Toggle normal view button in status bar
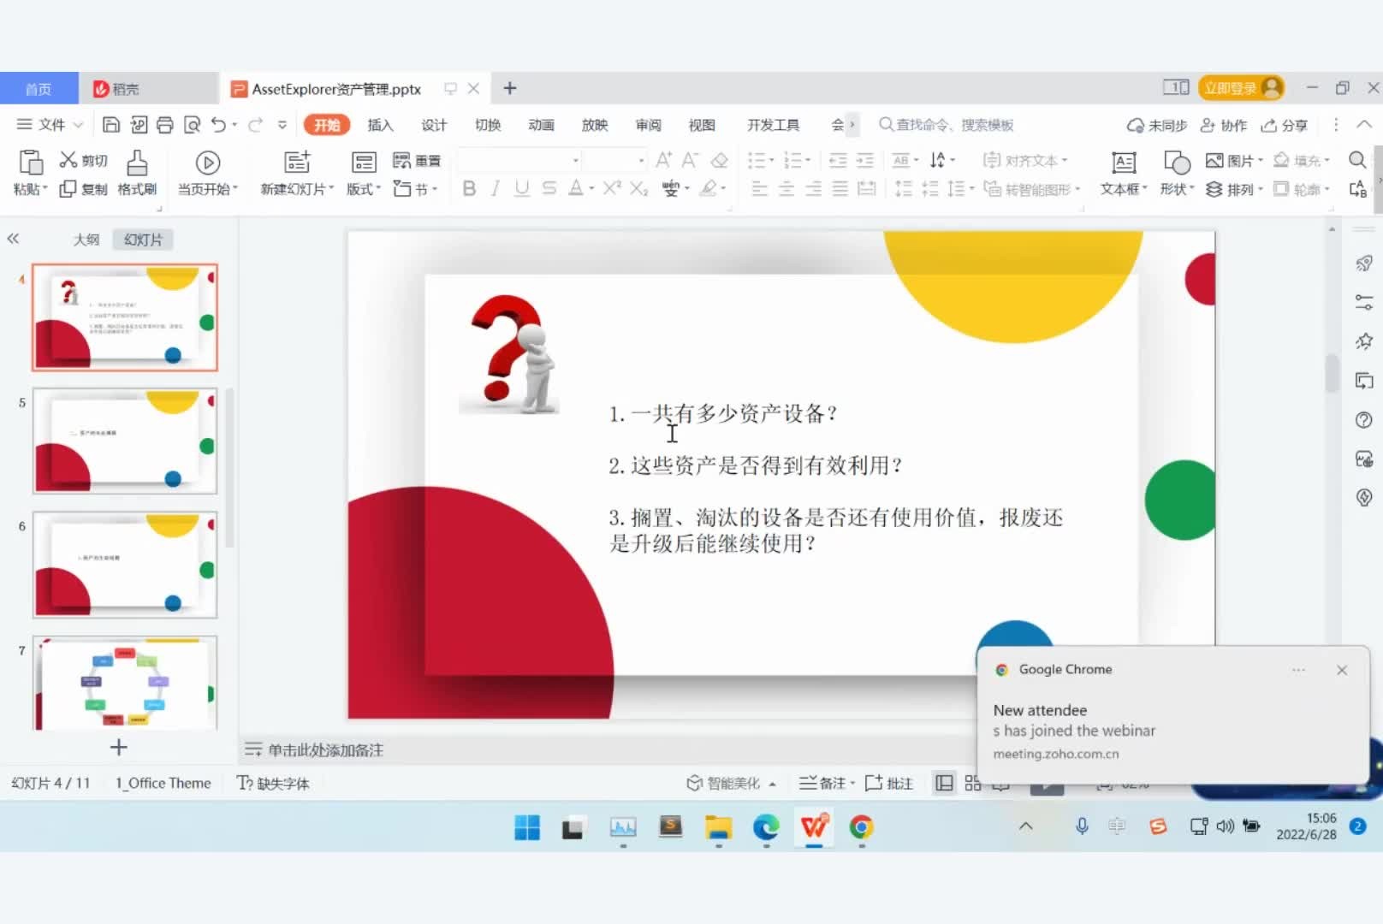Viewport: 1383px width, 924px height. point(945,783)
